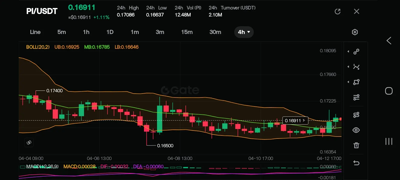400x180 pixels.
Task: Expand the line tool options arrow
Action: tap(348, 51)
